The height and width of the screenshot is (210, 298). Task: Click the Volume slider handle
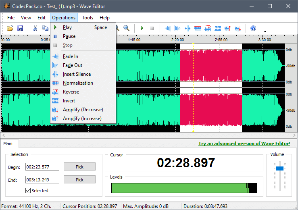click(x=280, y=168)
